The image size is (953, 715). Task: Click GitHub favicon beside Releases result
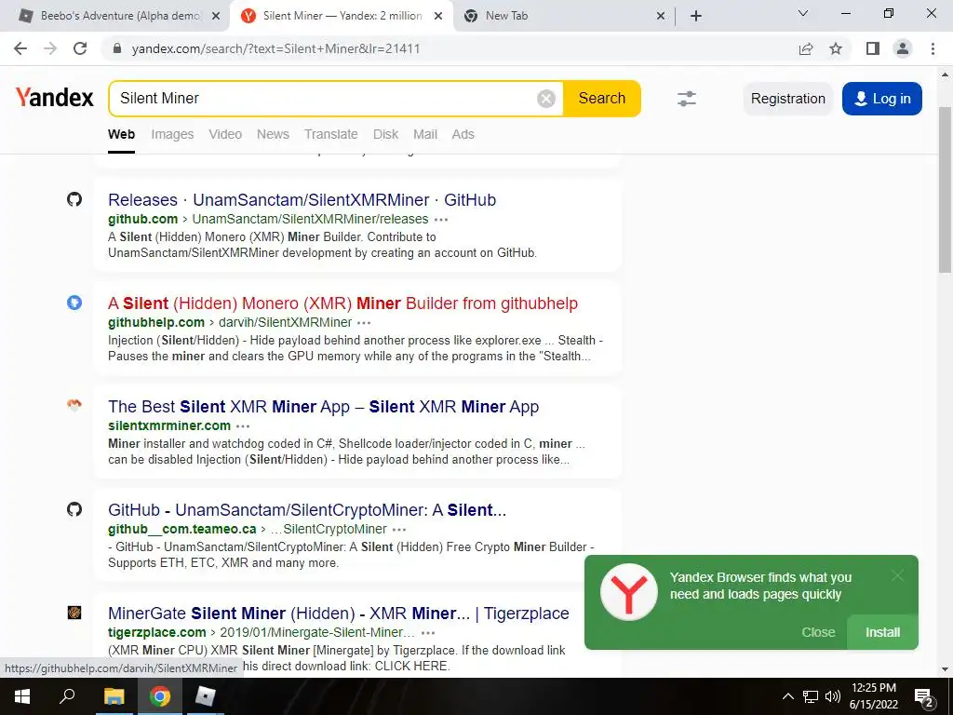point(74,199)
